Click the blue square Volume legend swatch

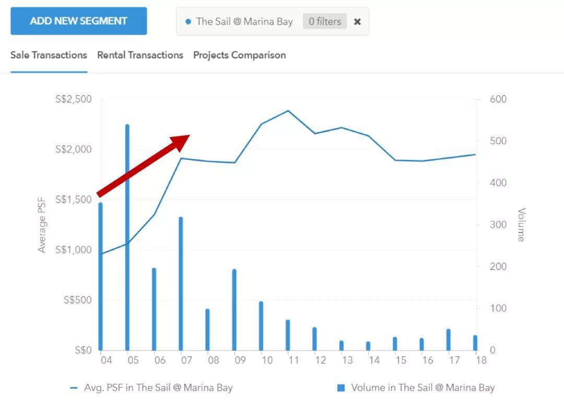point(341,388)
